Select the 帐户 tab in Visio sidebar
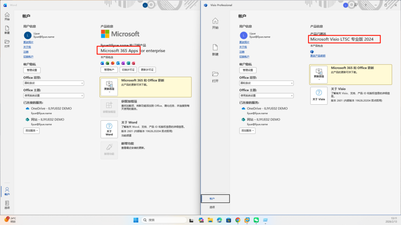The height and width of the screenshot is (225, 401). pos(215,198)
